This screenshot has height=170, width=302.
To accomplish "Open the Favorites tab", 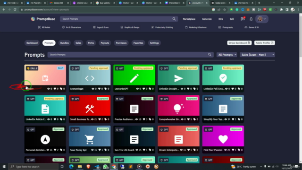I will tap(138, 43).
